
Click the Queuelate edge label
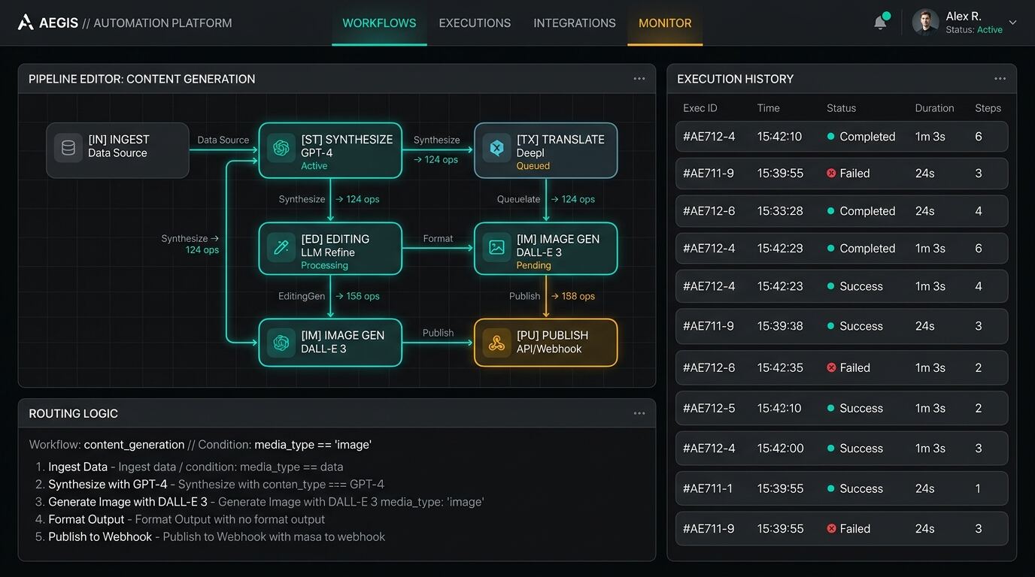(518, 199)
